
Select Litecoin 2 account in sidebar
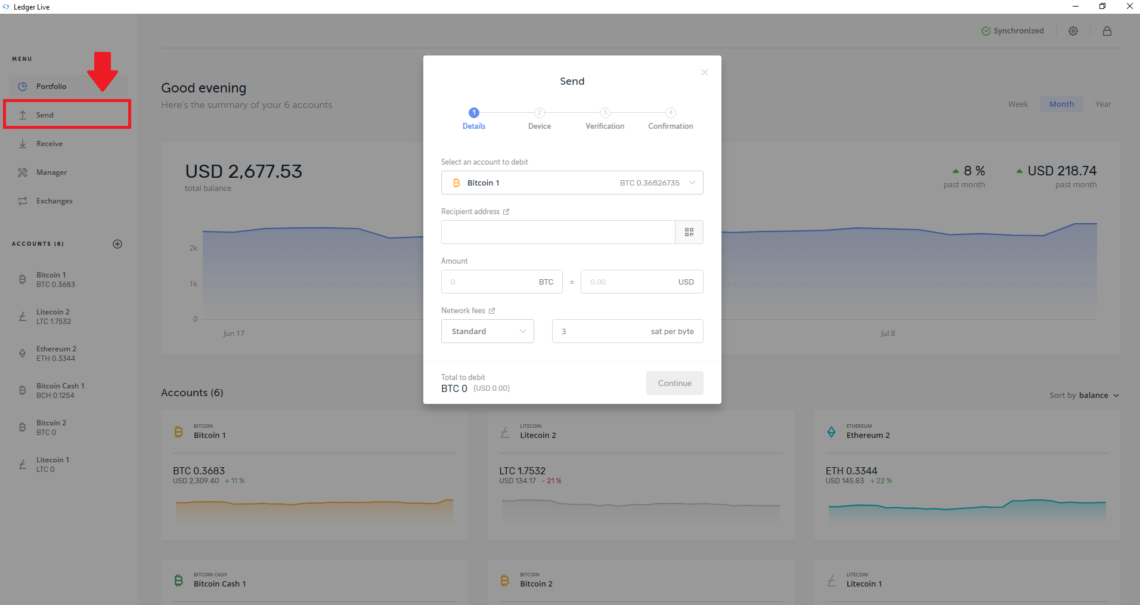(68, 317)
